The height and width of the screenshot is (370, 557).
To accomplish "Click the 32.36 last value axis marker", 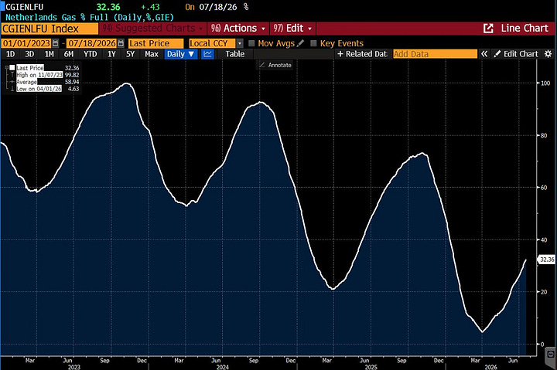I will click(547, 260).
